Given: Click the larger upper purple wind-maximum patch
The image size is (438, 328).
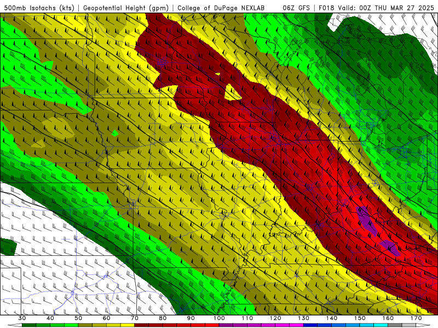Looking at the screenshot, I should (366, 221).
